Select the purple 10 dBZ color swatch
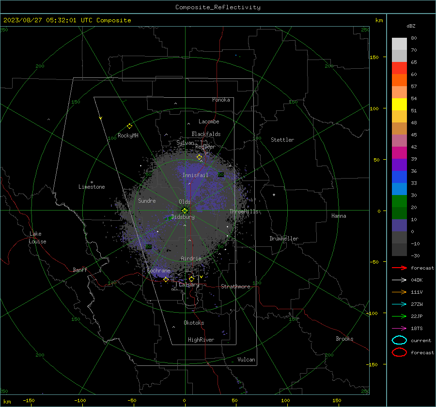Screen dimensions: 436x407 [x=399, y=226]
